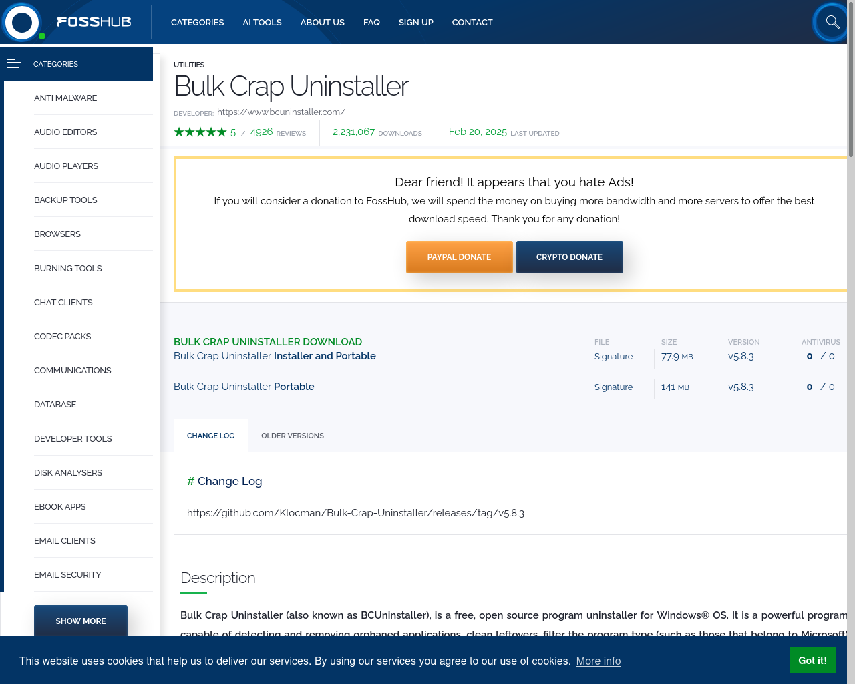Click the CRYPTO DONATE button
Screen dimensions: 855x684
coord(570,257)
